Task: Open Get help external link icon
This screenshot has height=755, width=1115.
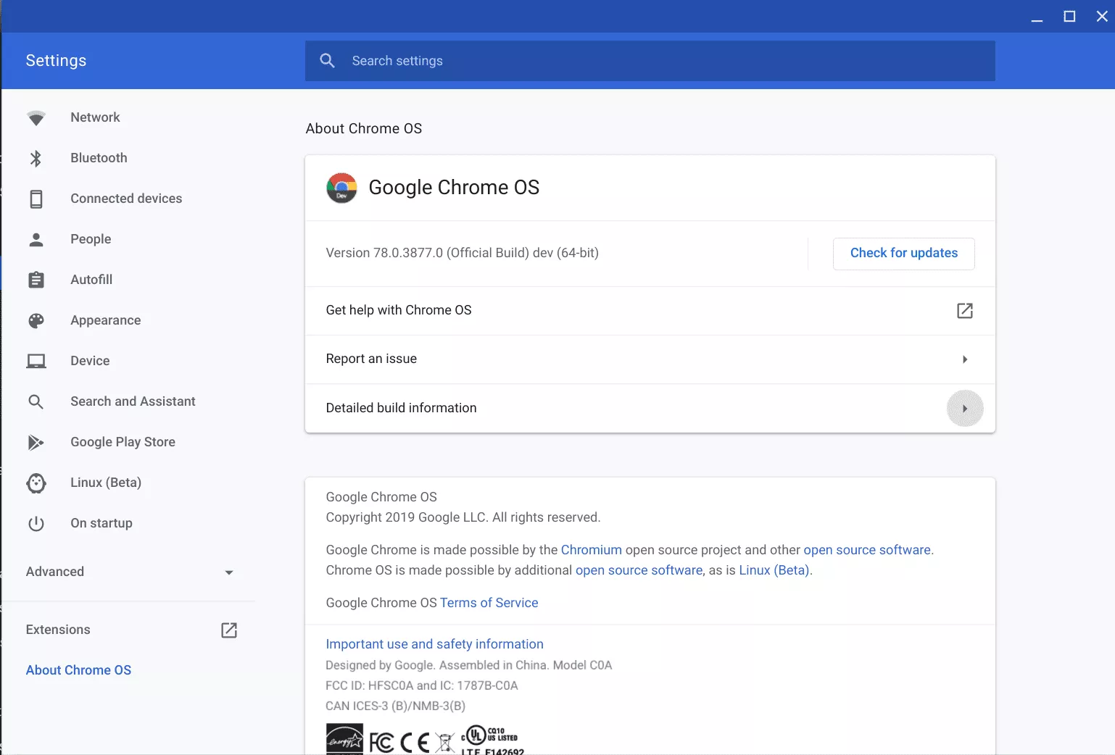Action: 964,311
